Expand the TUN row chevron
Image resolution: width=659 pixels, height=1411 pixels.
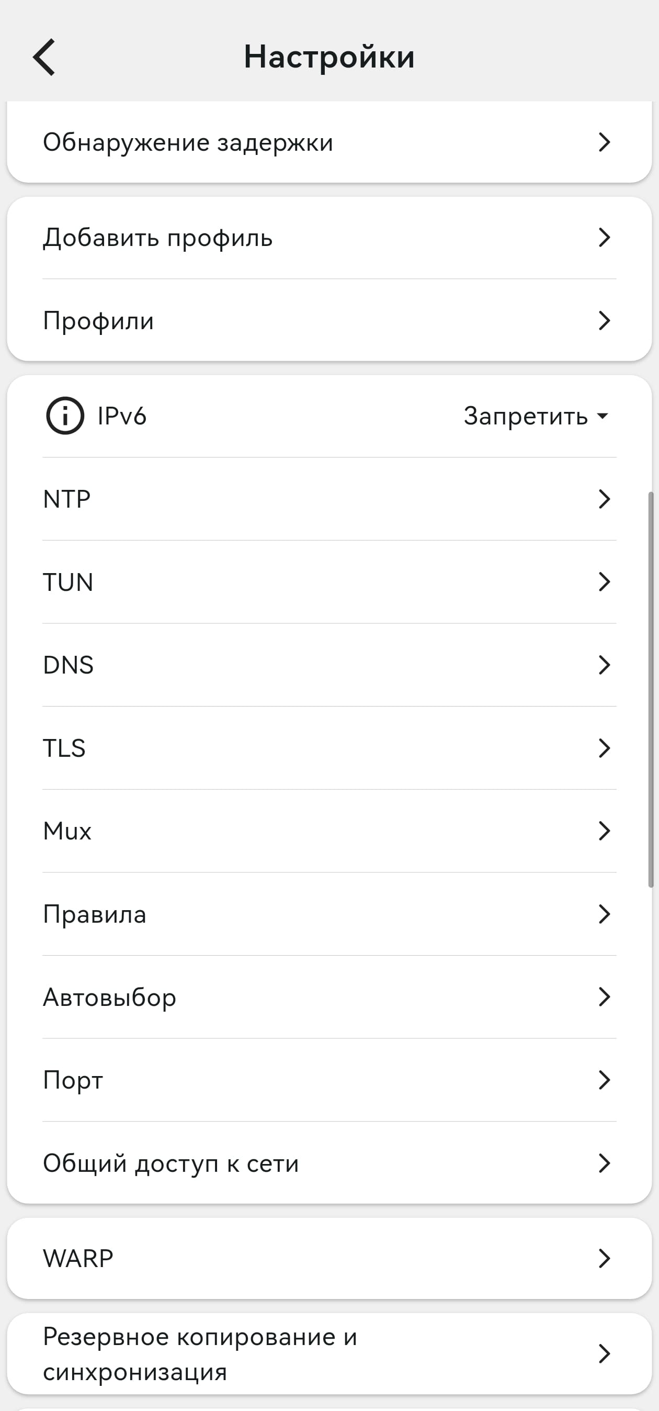(x=604, y=581)
